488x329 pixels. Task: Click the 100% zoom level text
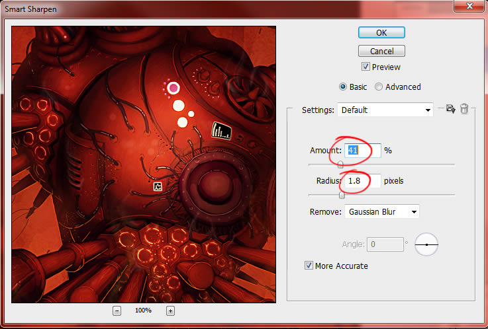[143, 311]
